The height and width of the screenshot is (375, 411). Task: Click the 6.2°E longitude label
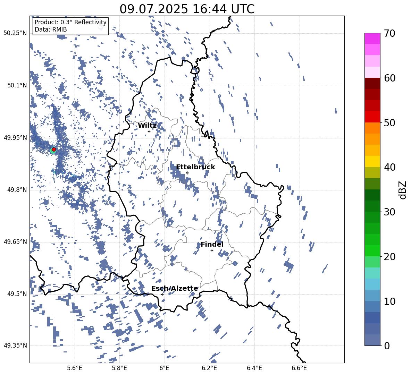pyautogui.click(x=209, y=368)
